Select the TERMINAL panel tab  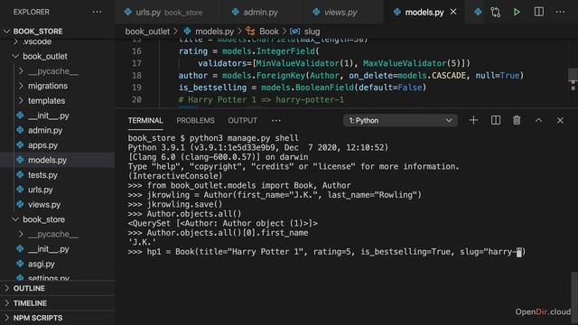(145, 120)
